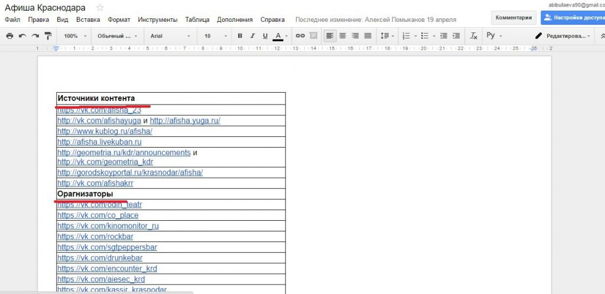Toggle bold formatting
Screen dimensions: 605x294
[240, 36]
